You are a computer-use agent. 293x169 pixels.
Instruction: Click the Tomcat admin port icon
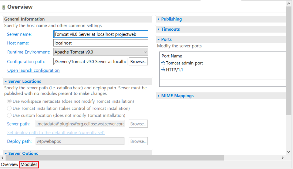[163, 63]
